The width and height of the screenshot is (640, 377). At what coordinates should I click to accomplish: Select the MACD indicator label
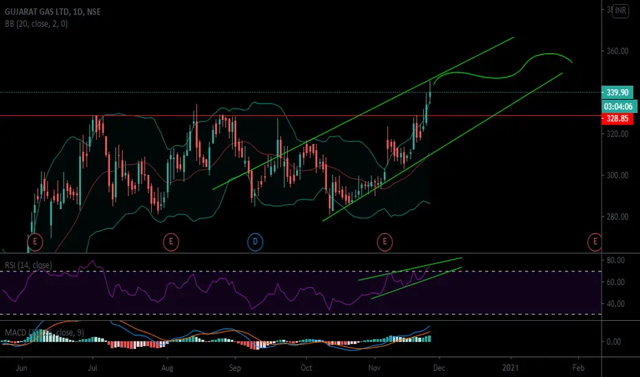pyautogui.click(x=45, y=332)
